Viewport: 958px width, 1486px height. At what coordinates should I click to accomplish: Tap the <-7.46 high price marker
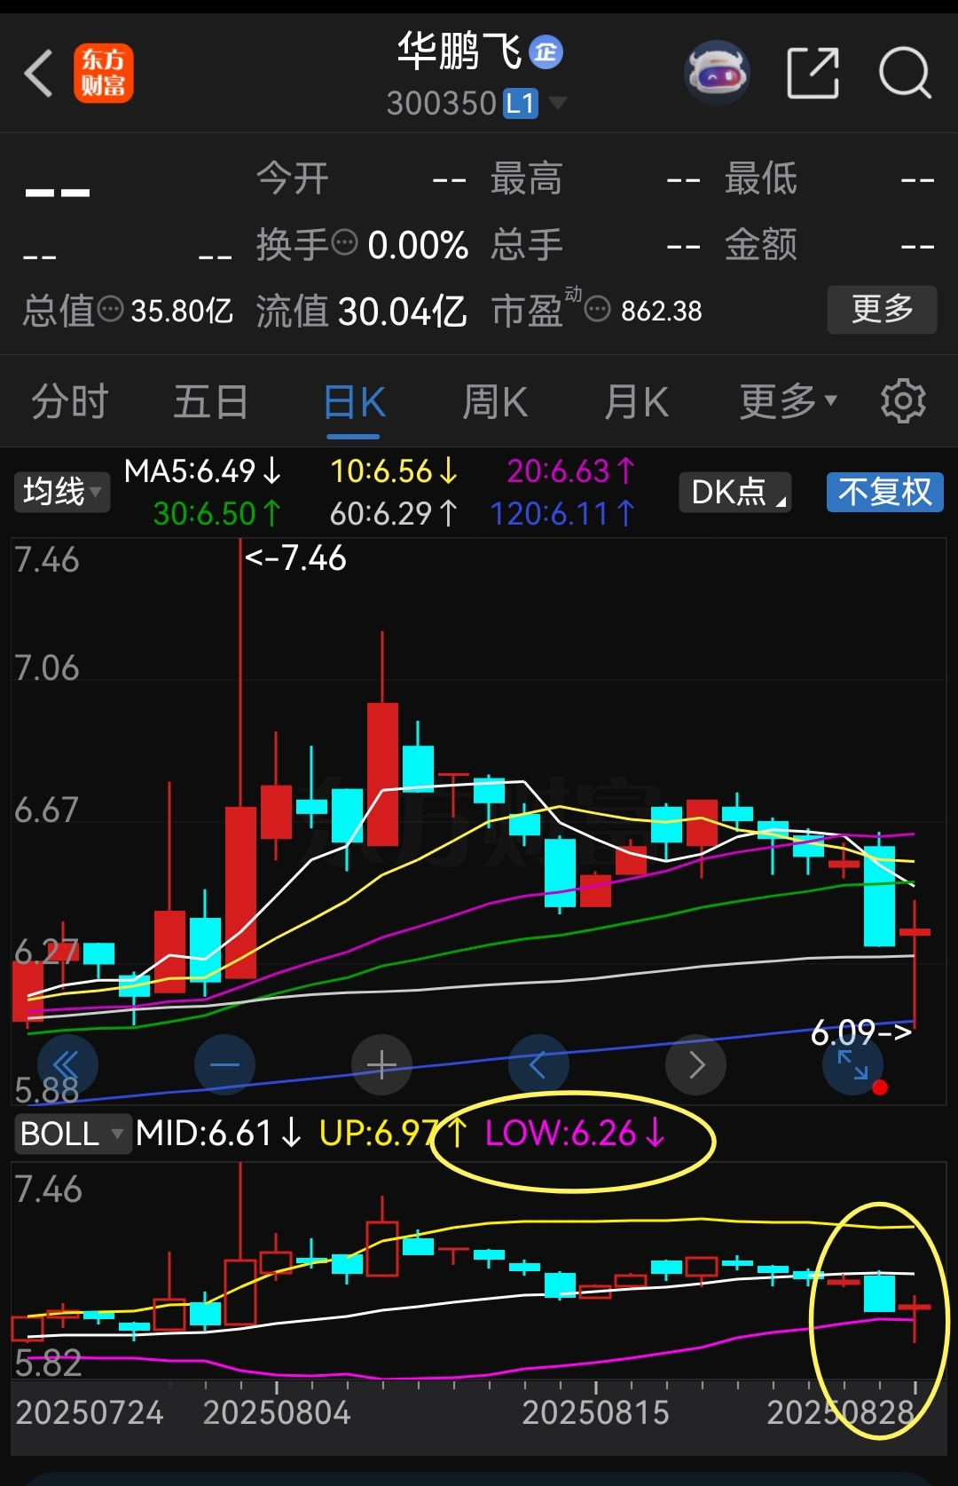click(x=295, y=558)
